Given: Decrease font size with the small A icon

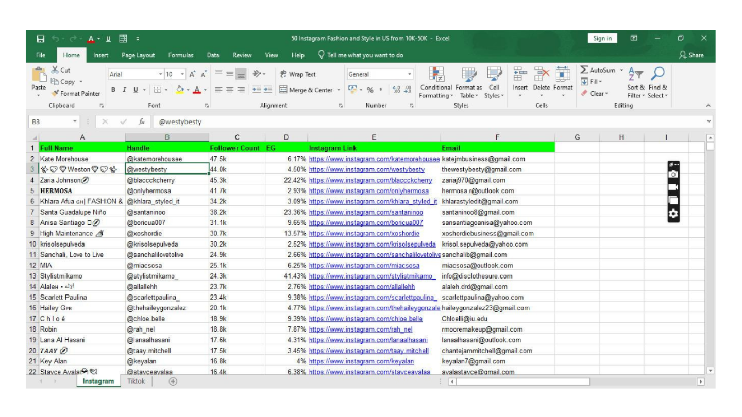Looking at the screenshot, I should click(x=204, y=74).
